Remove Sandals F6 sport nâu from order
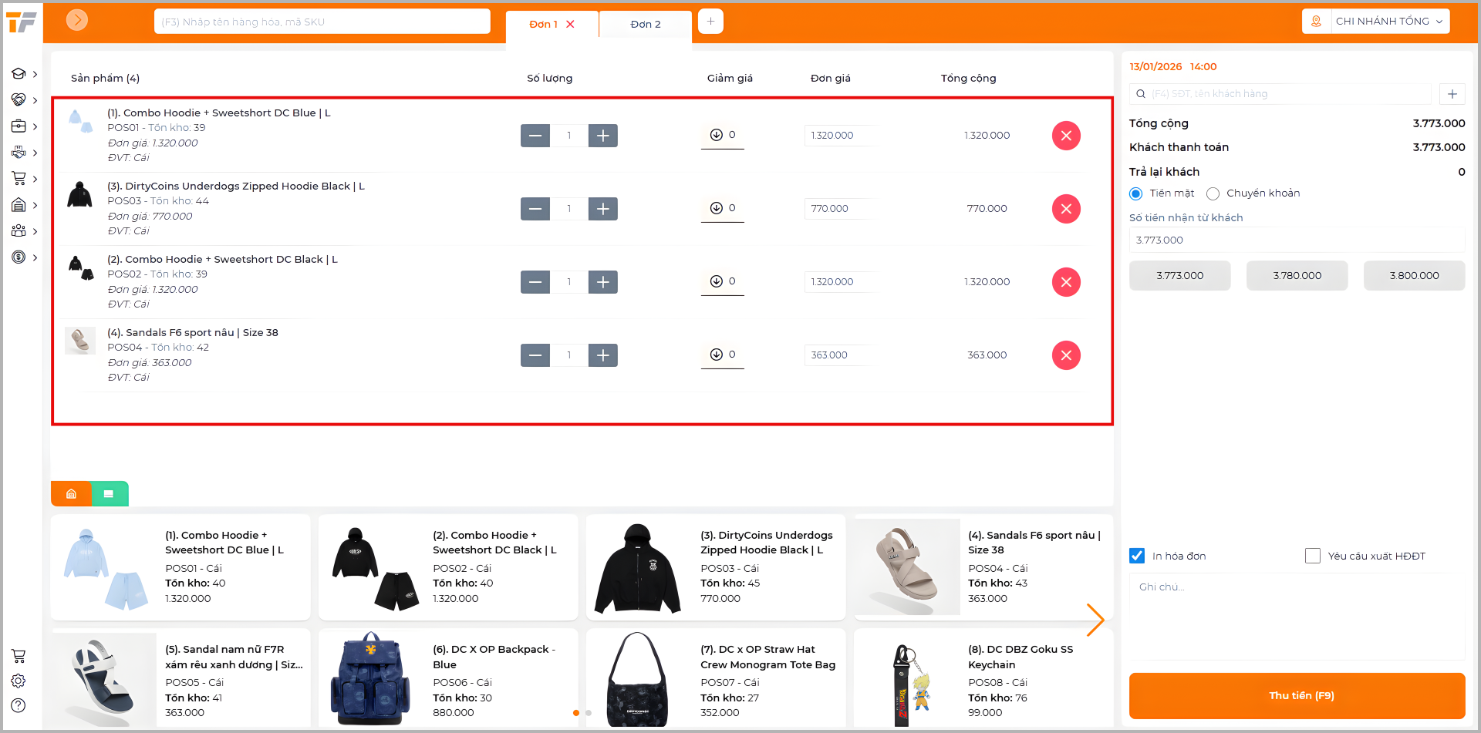The width and height of the screenshot is (1481, 733). click(x=1066, y=355)
